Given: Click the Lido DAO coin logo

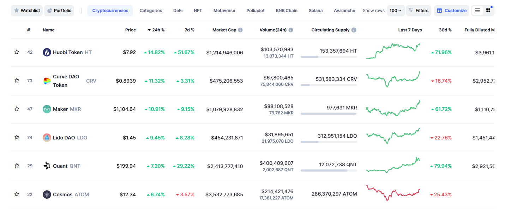Looking at the screenshot, I should (47, 138).
